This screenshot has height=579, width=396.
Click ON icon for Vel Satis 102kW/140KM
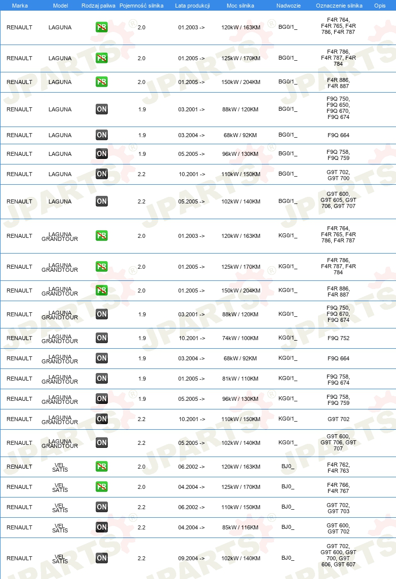point(102,558)
